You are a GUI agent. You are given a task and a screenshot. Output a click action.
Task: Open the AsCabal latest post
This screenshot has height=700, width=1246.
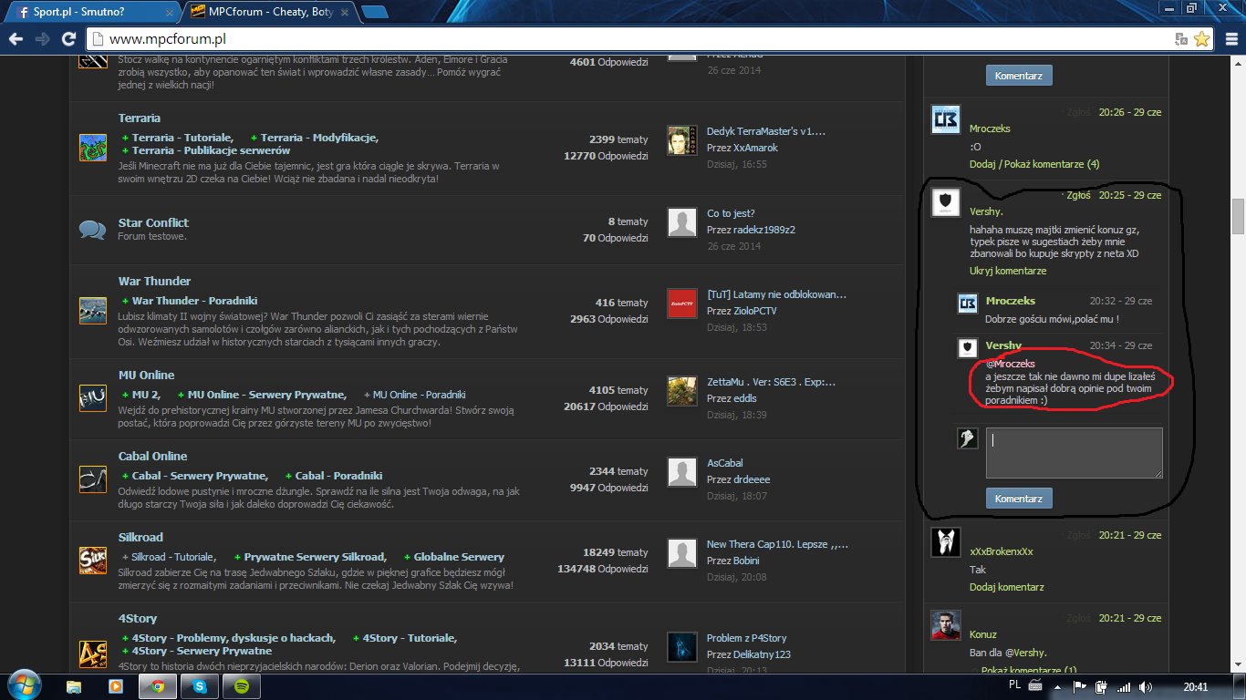pos(725,463)
